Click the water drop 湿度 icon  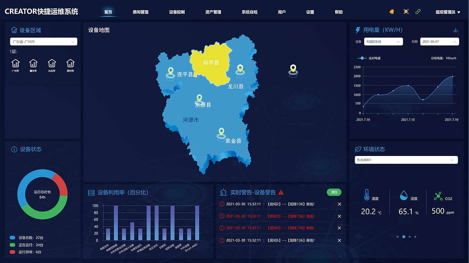click(x=403, y=195)
